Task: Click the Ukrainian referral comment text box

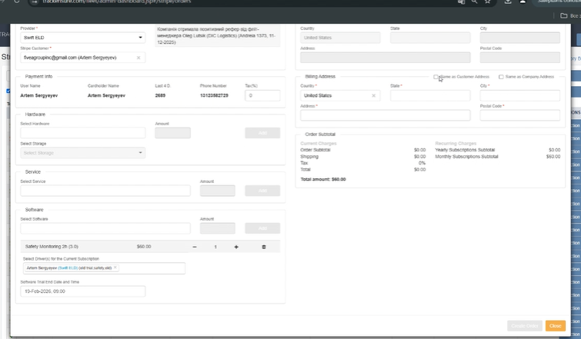Action: 218,36
